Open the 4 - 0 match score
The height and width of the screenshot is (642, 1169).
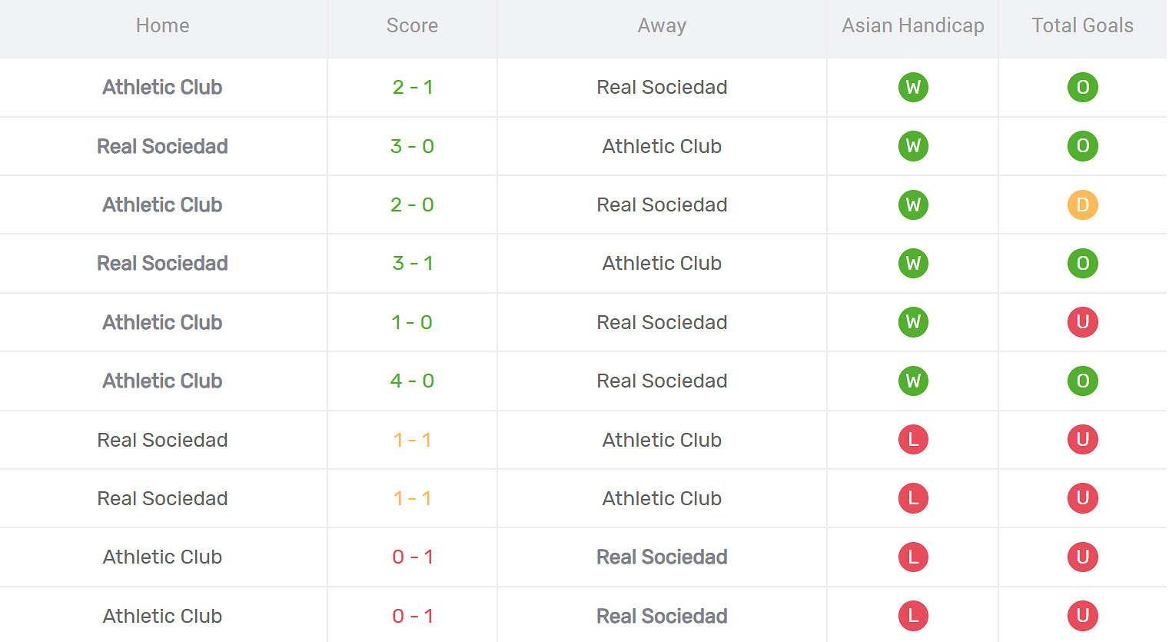412,381
